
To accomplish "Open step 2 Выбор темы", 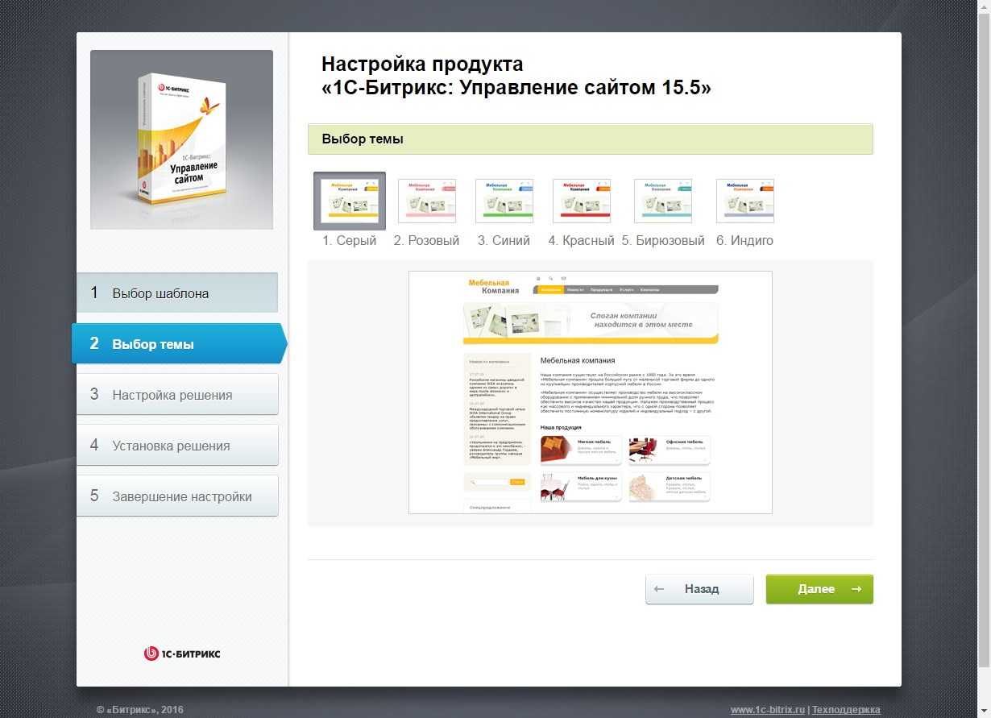I will [177, 344].
